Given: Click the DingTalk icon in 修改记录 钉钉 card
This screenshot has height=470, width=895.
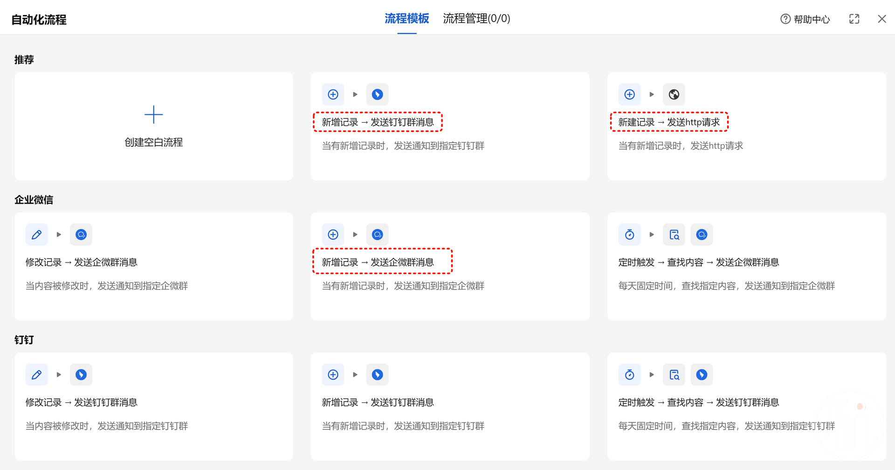Looking at the screenshot, I should (81, 375).
